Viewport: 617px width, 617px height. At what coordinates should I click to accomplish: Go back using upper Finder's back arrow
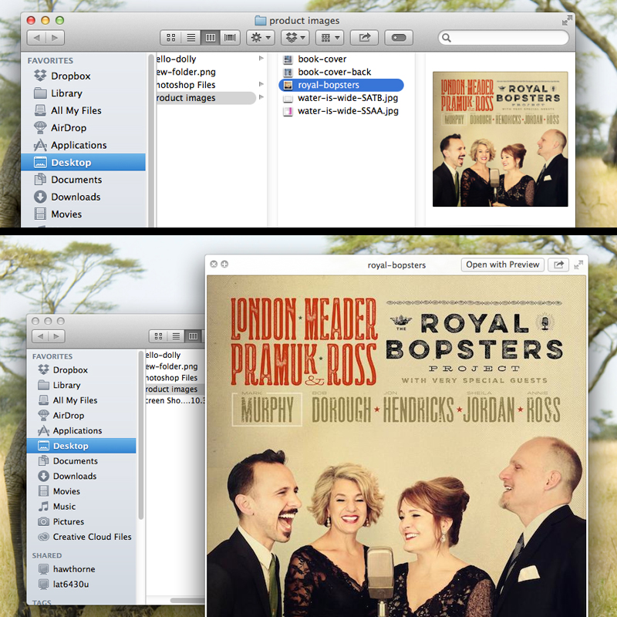tap(36, 38)
